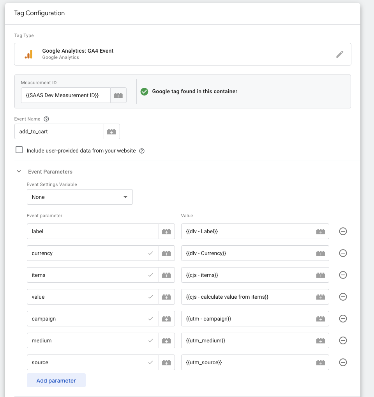Edit tag type with pencil icon
This screenshot has height=397, width=374.
tap(340, 54)
